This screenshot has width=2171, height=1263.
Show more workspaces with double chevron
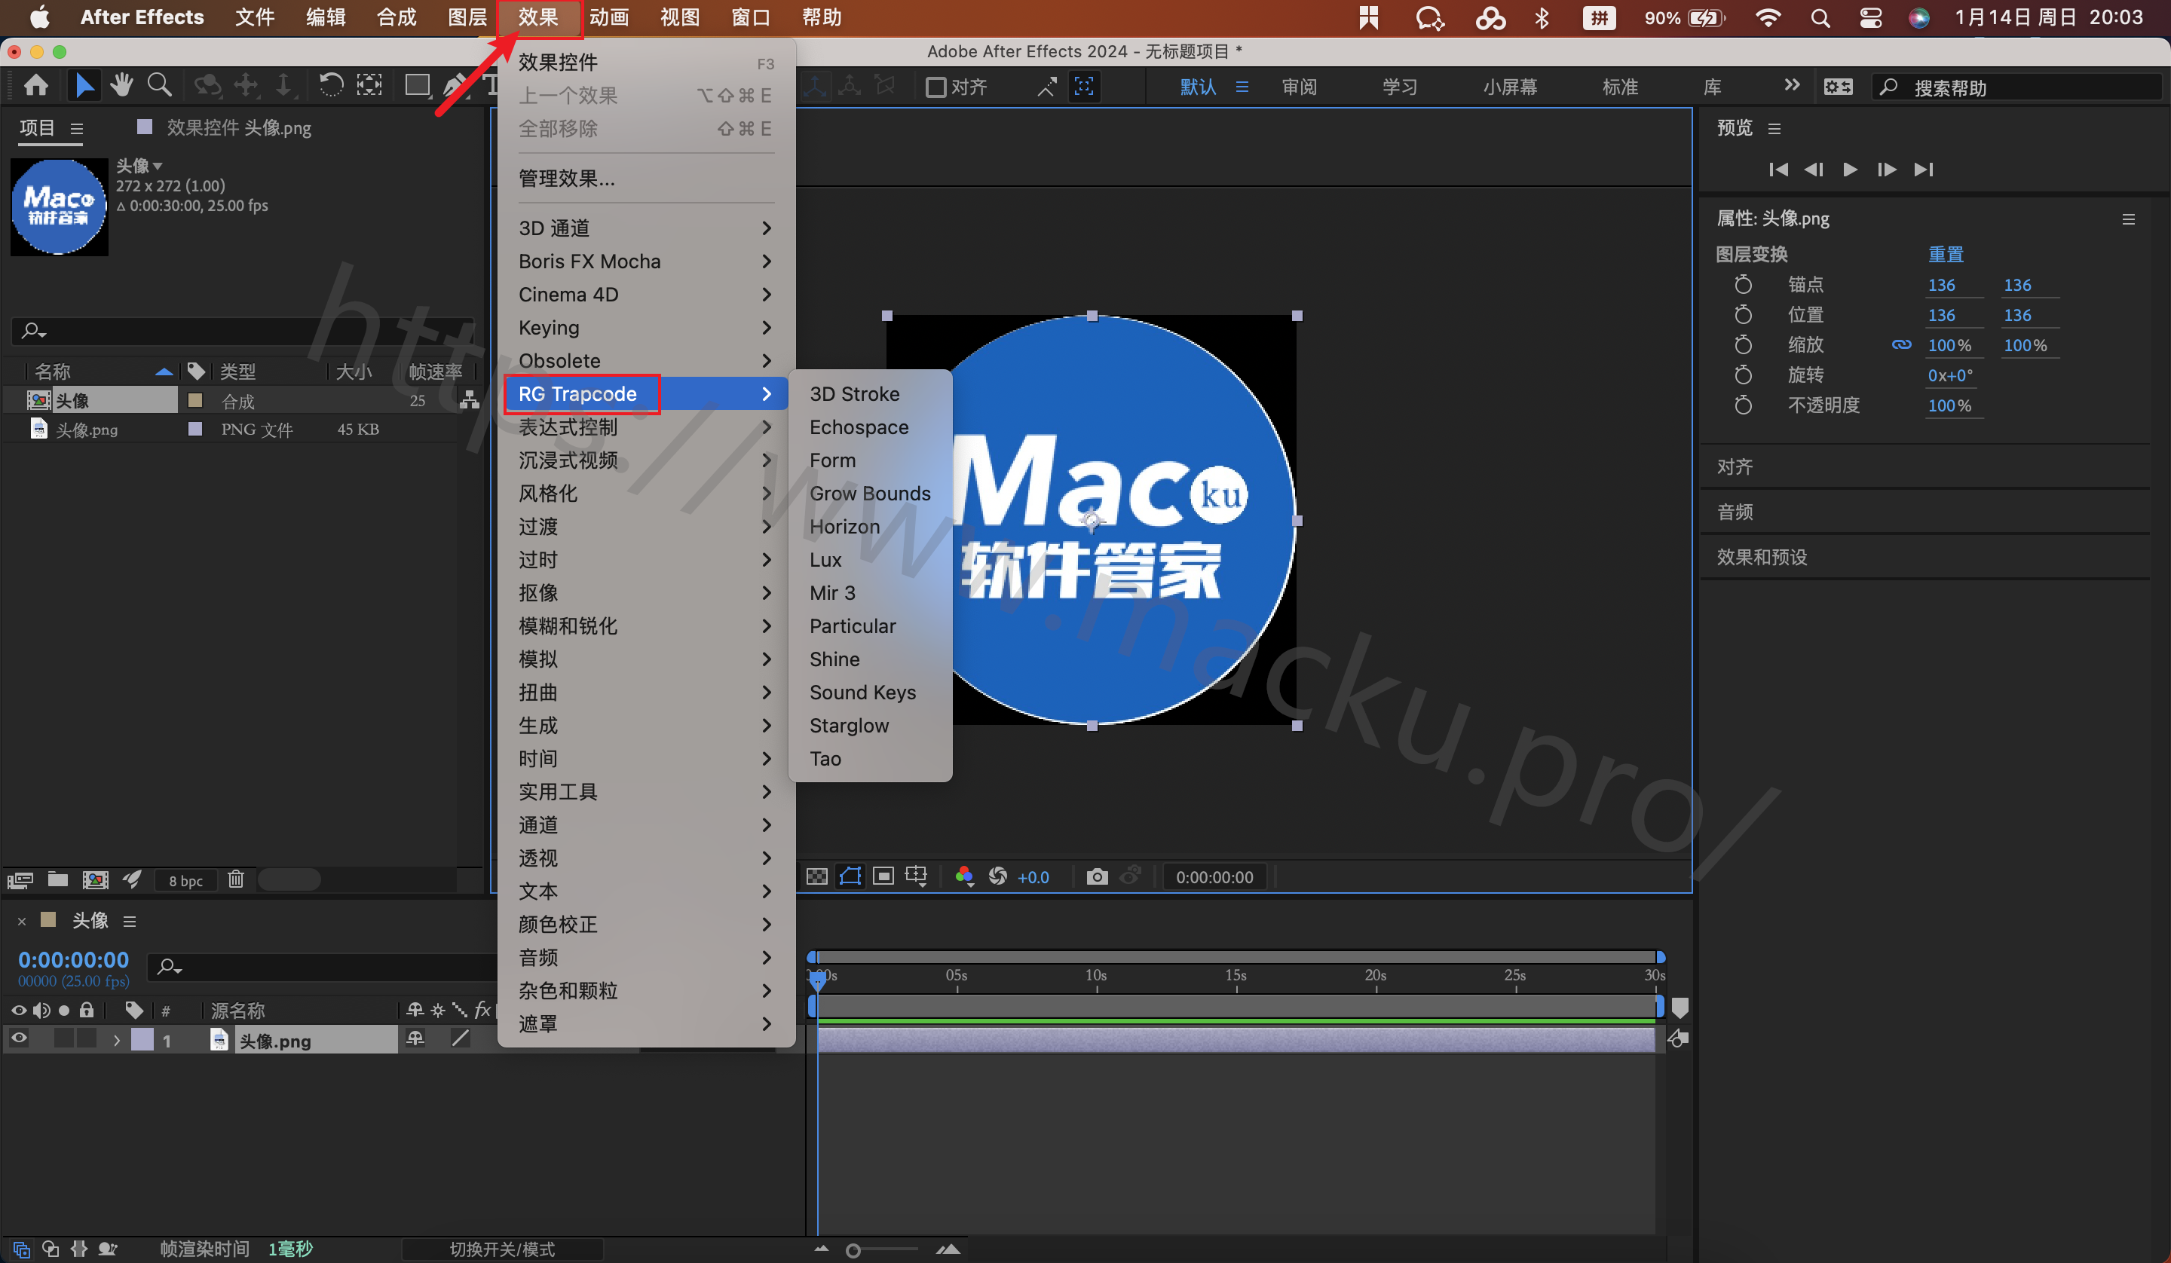(x=1792, y=85)
